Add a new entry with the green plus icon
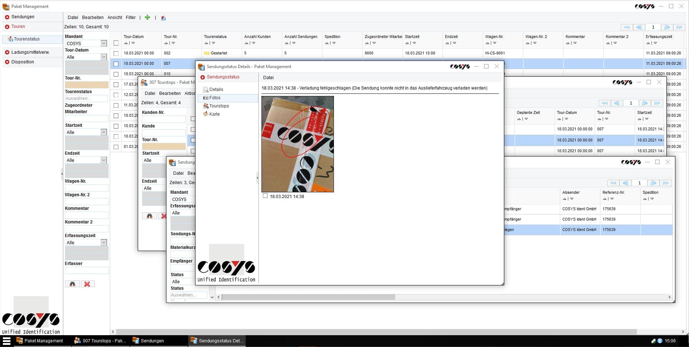The width and height of the screenshot is (689, 347). pos(147,17)
